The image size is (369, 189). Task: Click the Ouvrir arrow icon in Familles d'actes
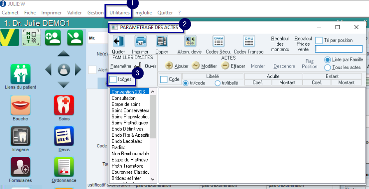pyautogui.click(x=137, y=66)
